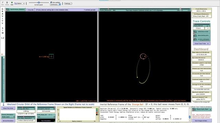This screenshot has width=220, height=123.
Task: Click the orange ball square in left view
Action: (51, 56)
